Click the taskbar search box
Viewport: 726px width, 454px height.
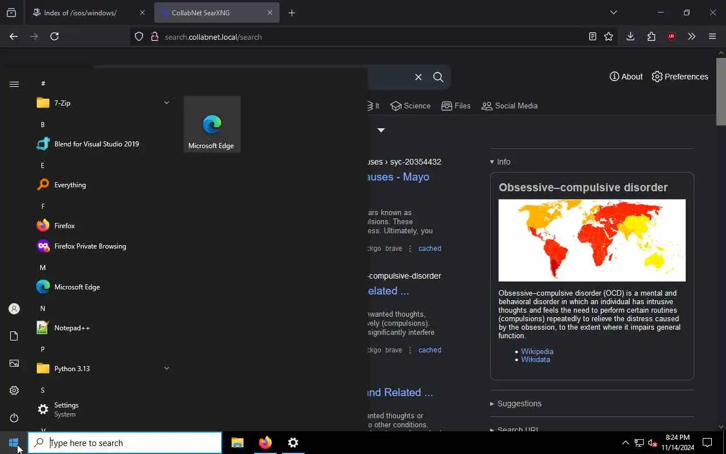coord(125,443)
